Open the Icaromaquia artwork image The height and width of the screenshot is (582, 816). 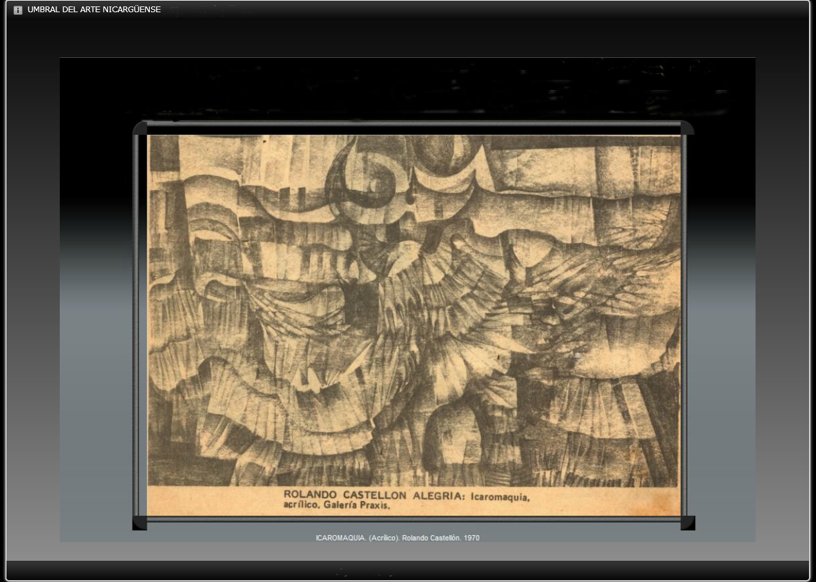[x=413, y=325]
